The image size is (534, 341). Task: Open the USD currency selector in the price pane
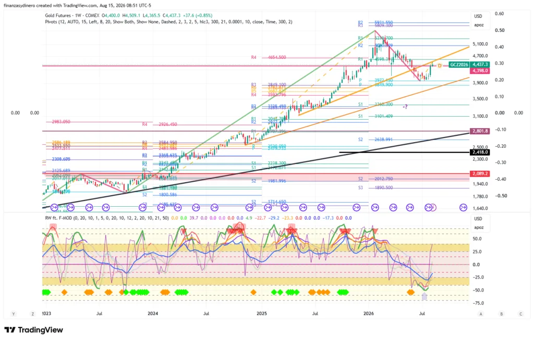click(x=478, y=16)
